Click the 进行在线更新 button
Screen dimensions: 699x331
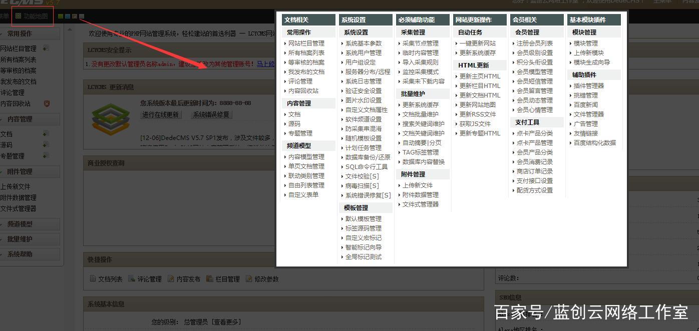point(160,114)
